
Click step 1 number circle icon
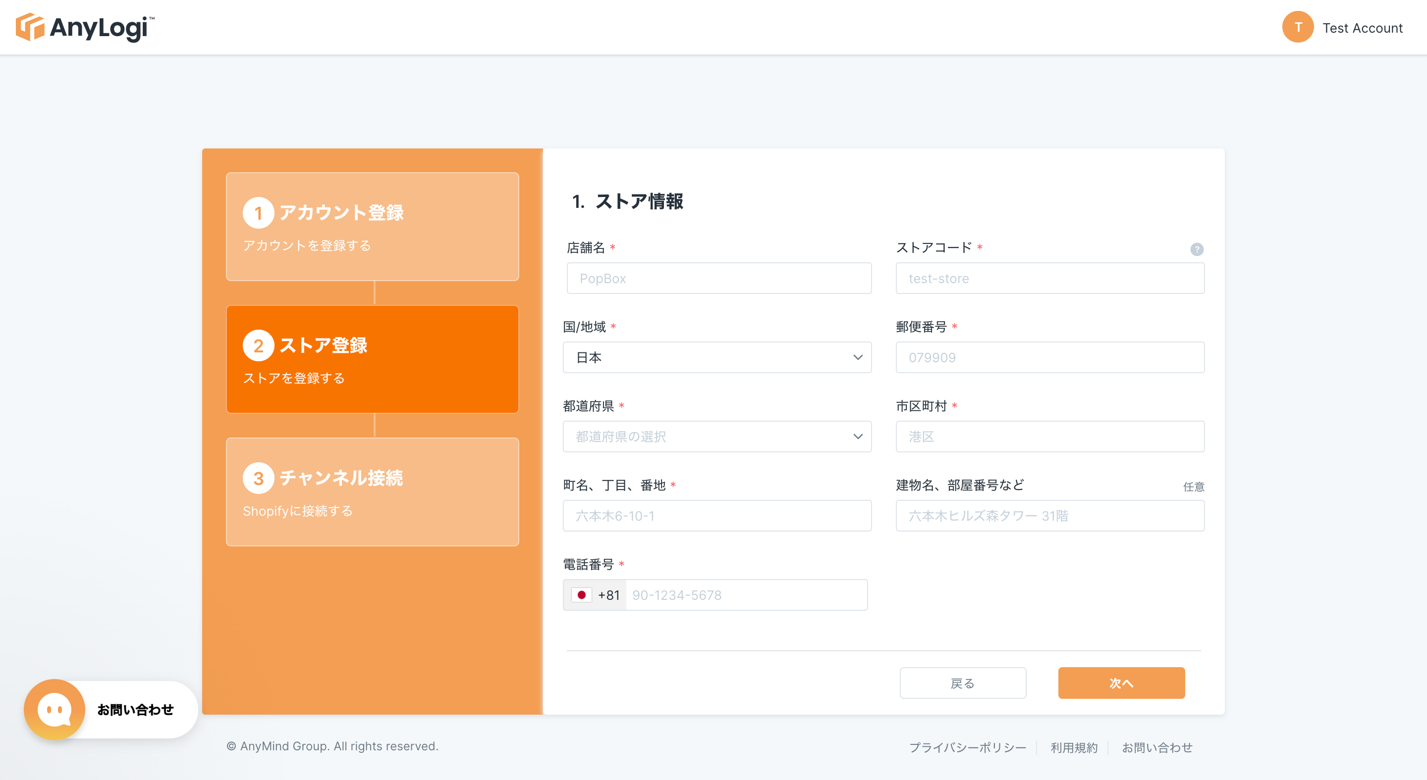click(258, 213)
